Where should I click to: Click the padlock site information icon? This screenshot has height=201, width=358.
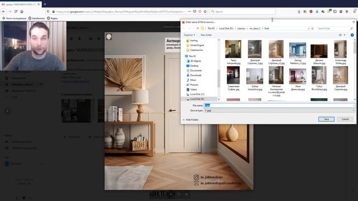pyautogui.click(x=53, y=11)
